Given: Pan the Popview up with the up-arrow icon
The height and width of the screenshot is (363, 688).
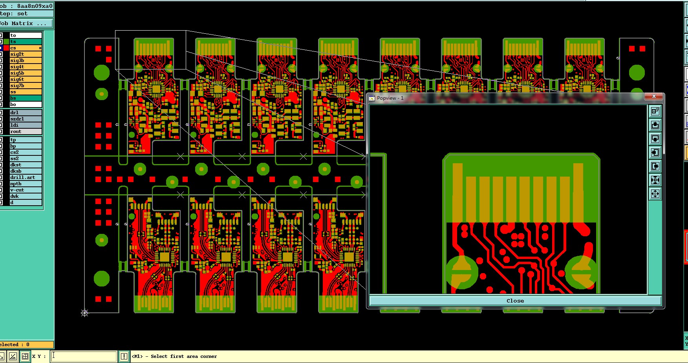Looking at the screenshot, I should 655,125.
